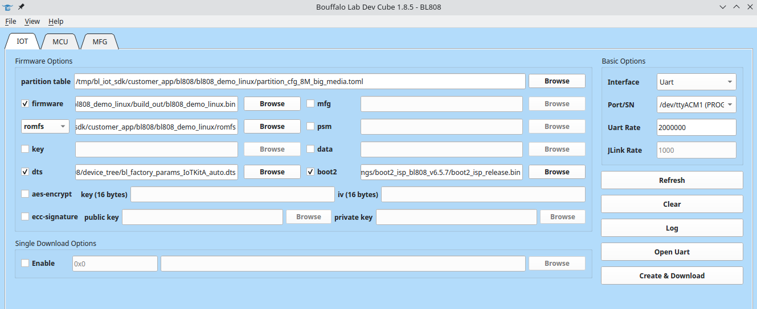Open the View menu
The image size is (757, 309).
pos(32,21)
